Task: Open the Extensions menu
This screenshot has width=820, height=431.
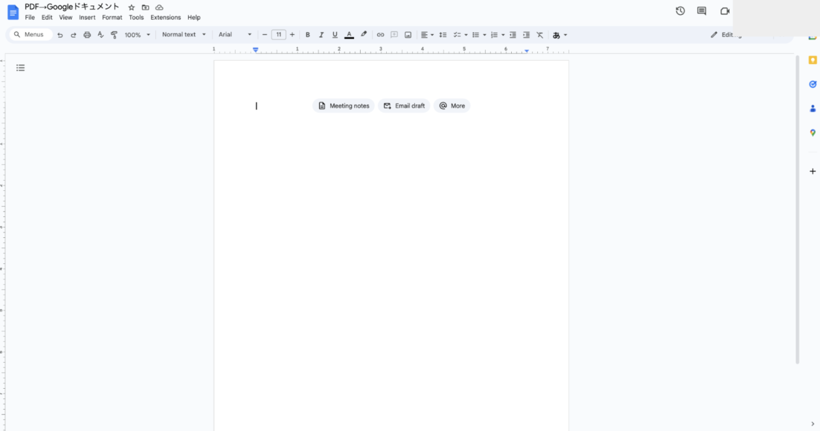Action: [x=165, y=17]
